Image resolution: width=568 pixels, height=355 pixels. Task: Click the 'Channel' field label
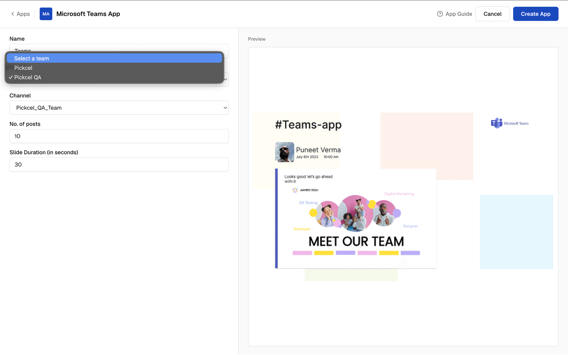click(20, 95)
